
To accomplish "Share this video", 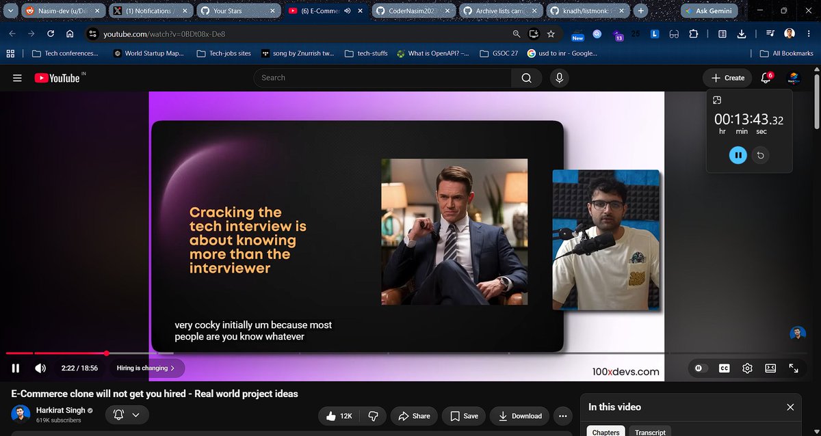I will coord(414,415).
